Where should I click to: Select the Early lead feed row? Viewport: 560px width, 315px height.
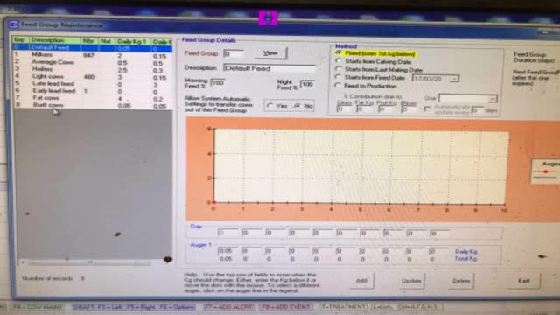[93, 91]
